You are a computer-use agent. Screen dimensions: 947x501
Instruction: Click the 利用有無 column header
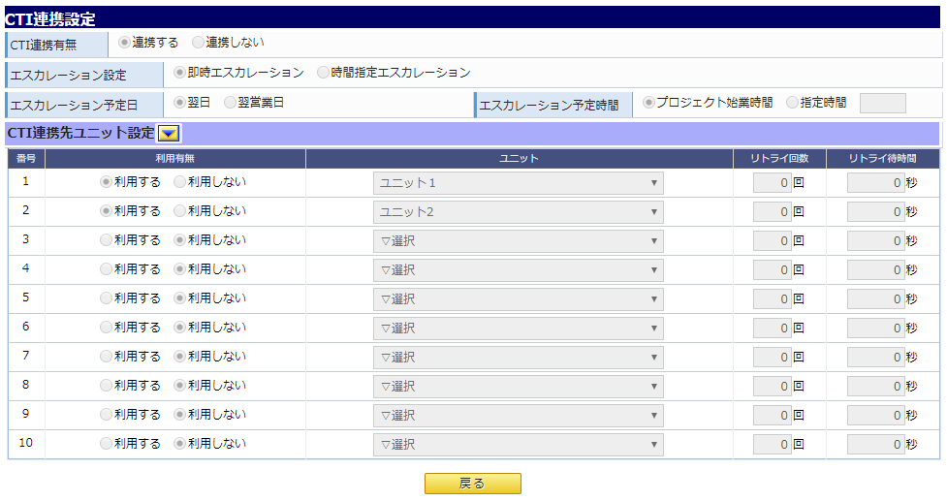pyautogui.click(x=175, y=159)
